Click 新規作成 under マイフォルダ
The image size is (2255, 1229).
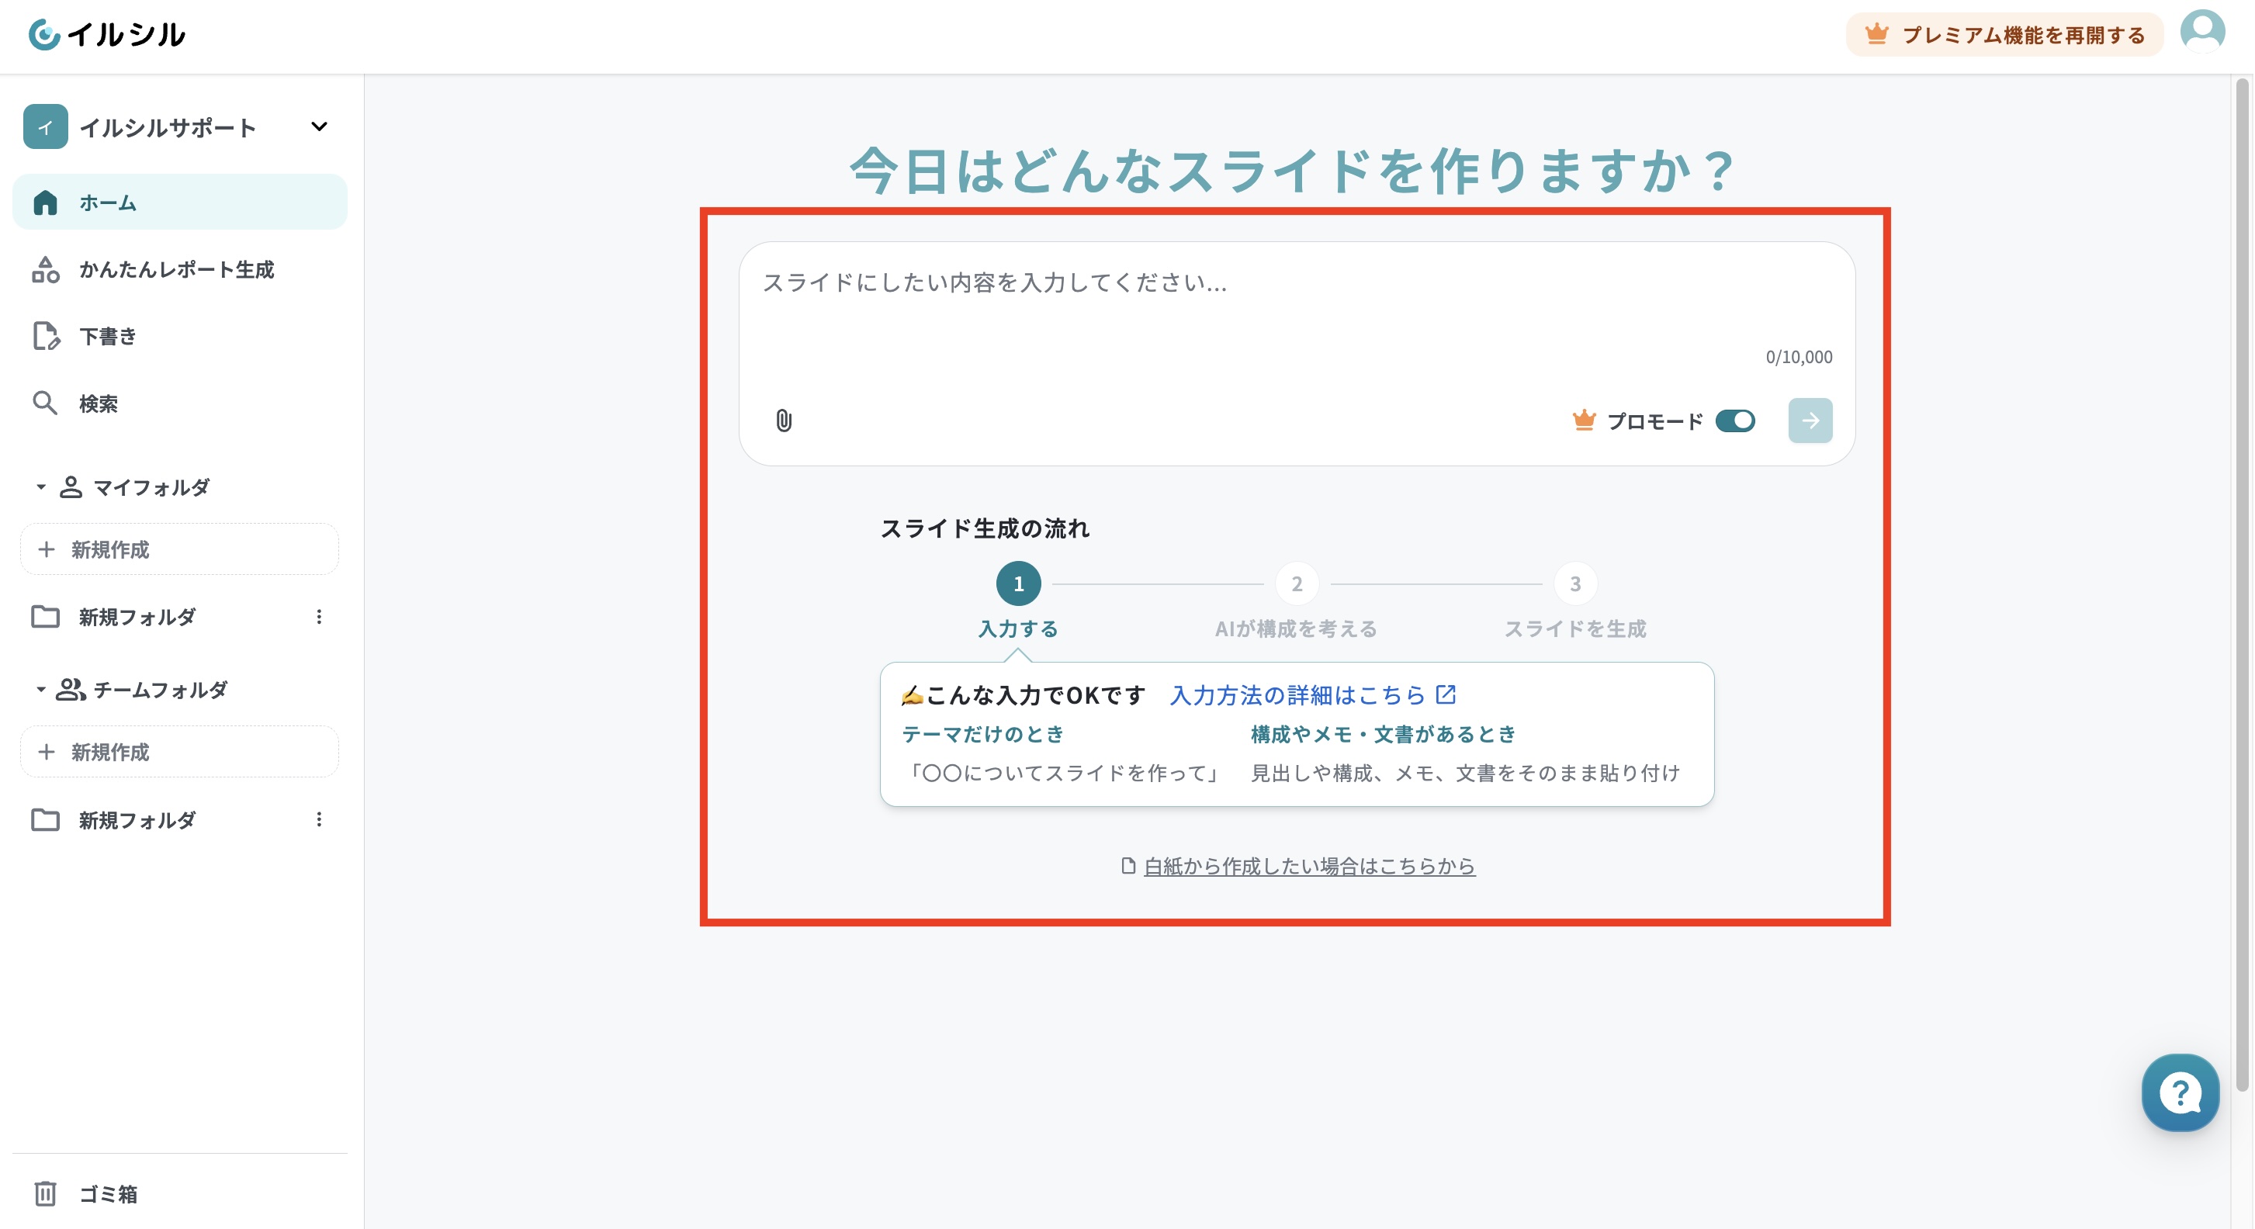[x=179, y=550]
